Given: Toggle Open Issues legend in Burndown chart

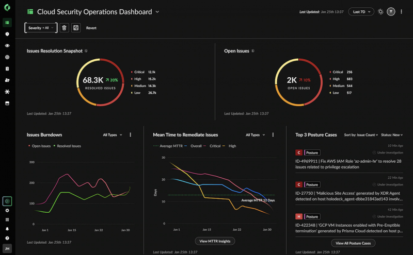Looking at the screenshot, I should pos(40,146).
